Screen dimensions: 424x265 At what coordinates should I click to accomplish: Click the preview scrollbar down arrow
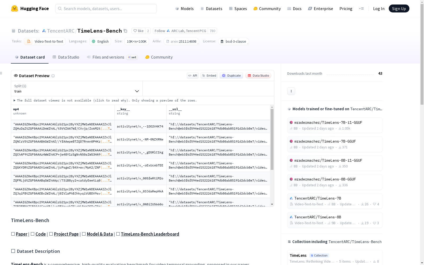272,204
